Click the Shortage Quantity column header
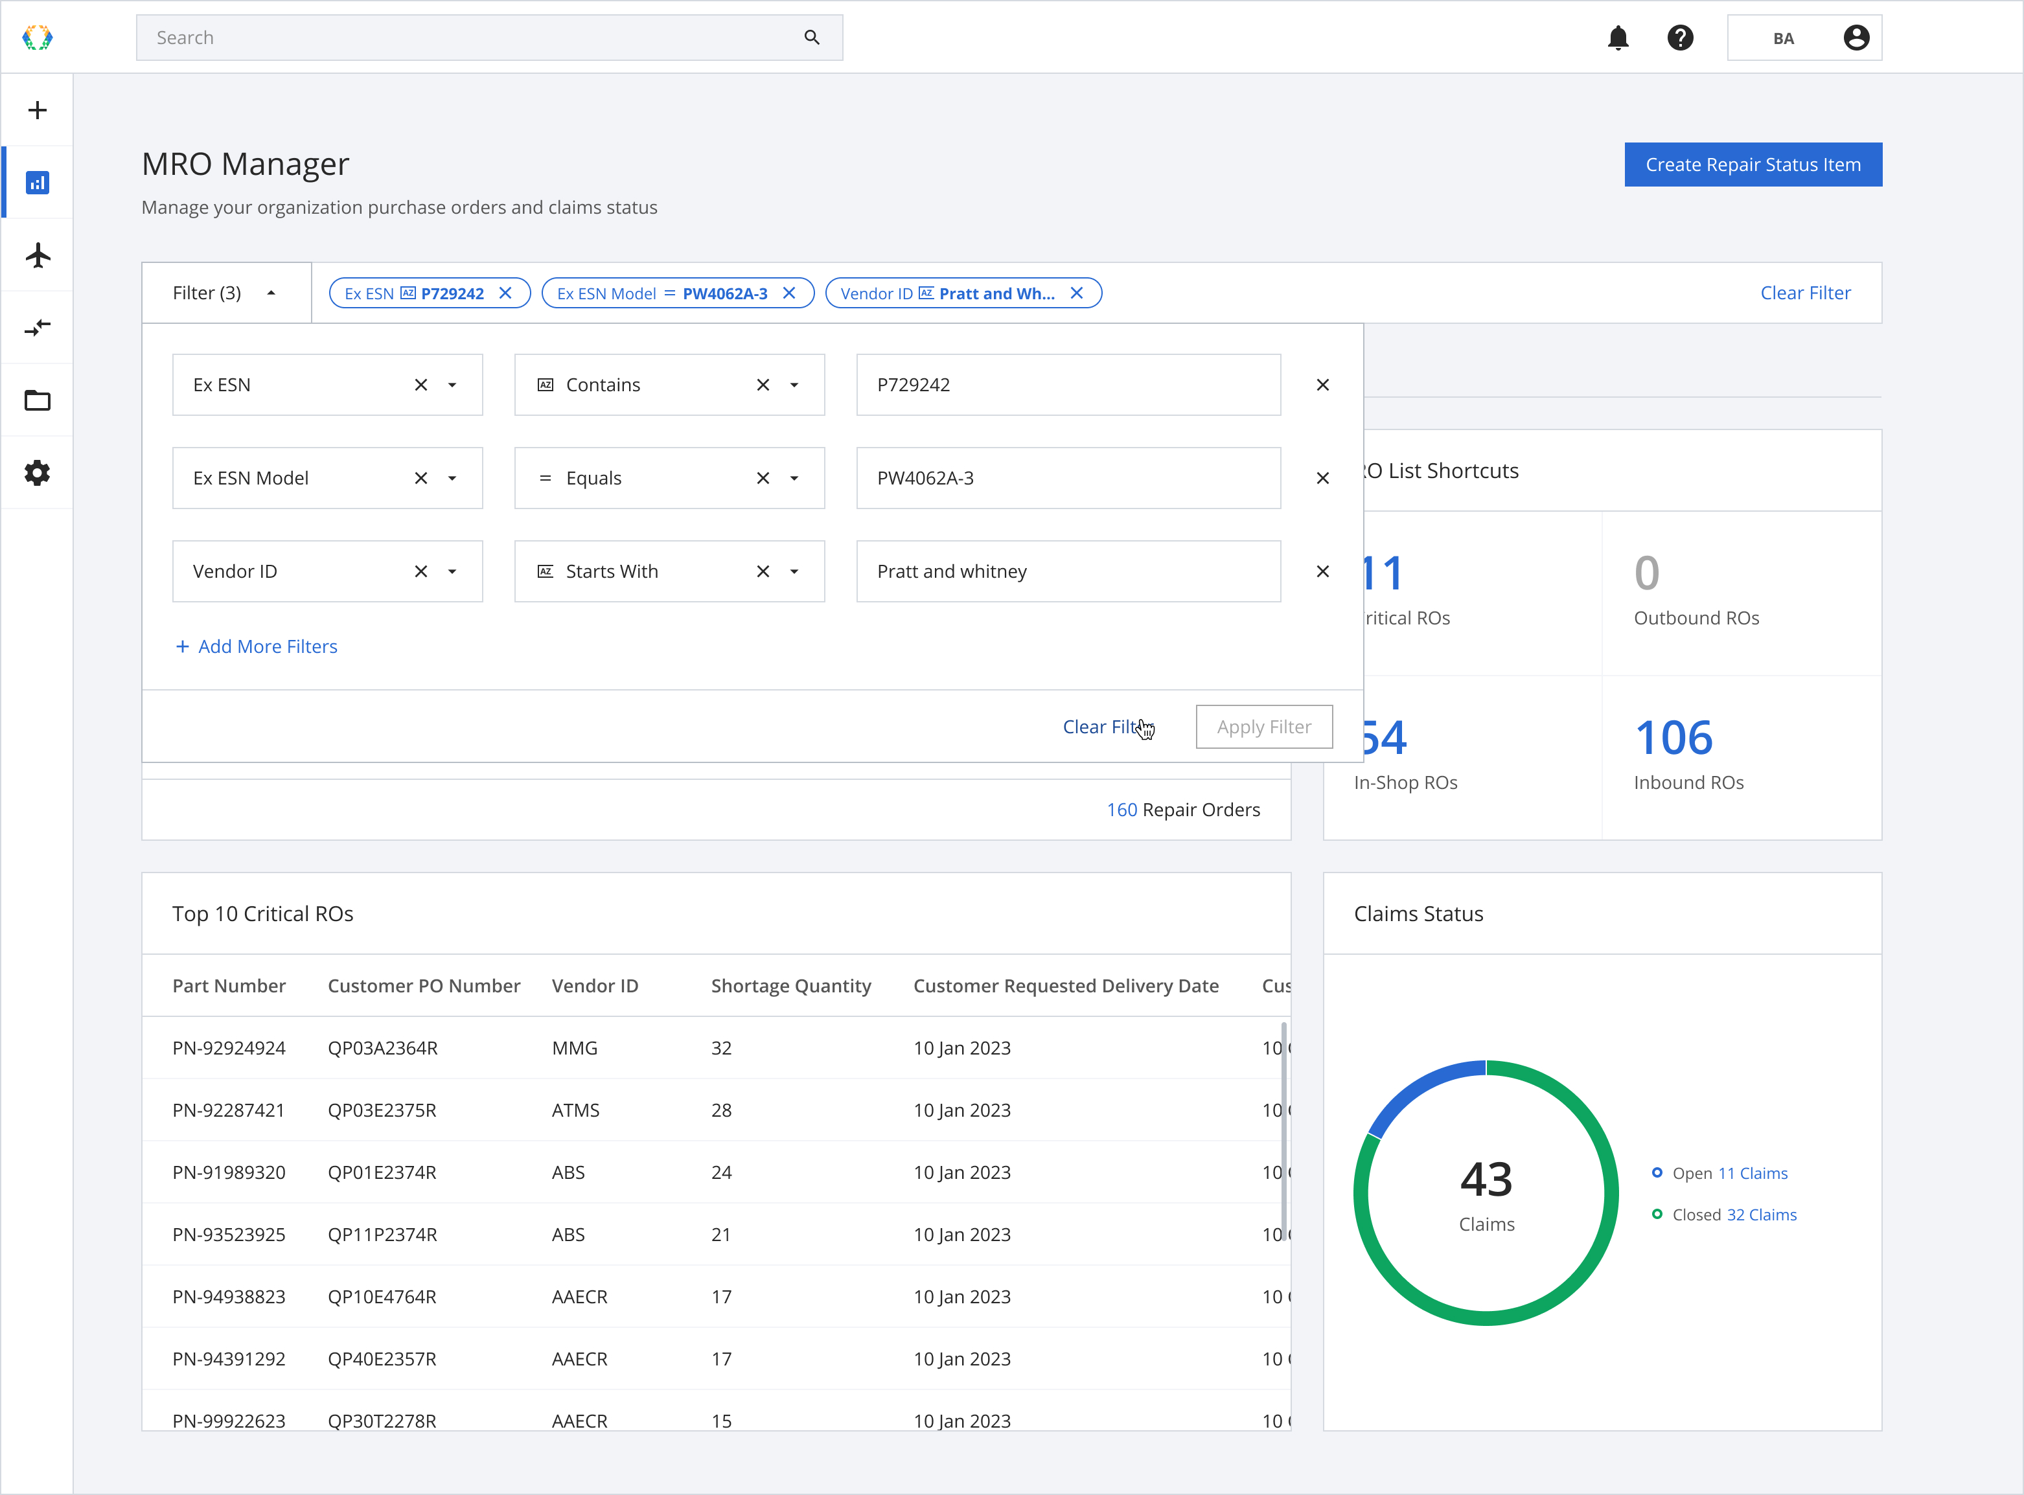 pos(791,987)
